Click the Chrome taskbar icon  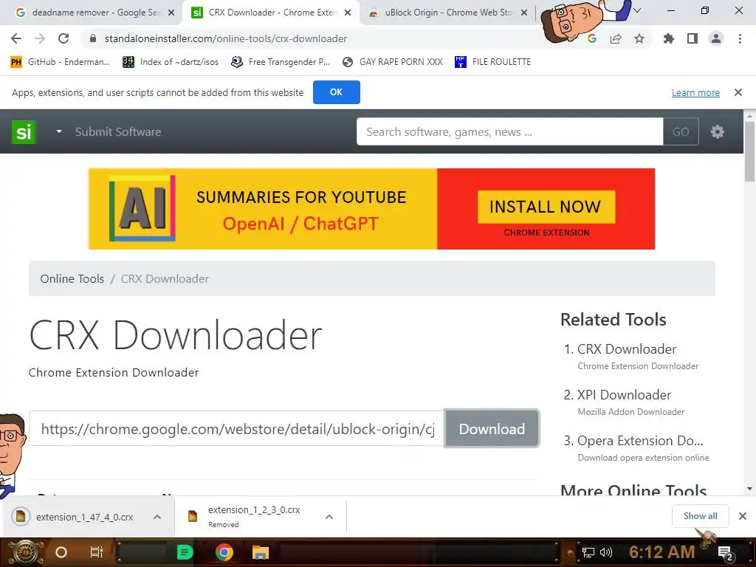[x=224, y=552]
